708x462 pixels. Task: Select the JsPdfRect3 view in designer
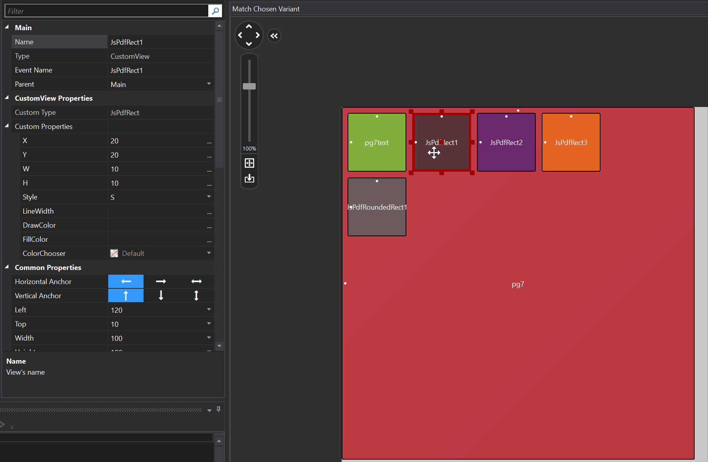pyautogui.click(x=571, y=142)
